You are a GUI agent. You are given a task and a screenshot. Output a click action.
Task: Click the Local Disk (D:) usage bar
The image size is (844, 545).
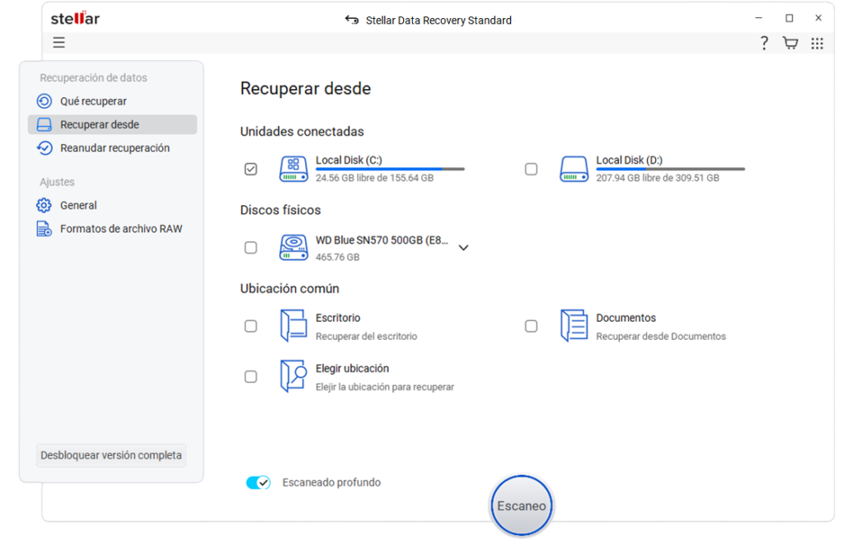click(x=670, y=169)
